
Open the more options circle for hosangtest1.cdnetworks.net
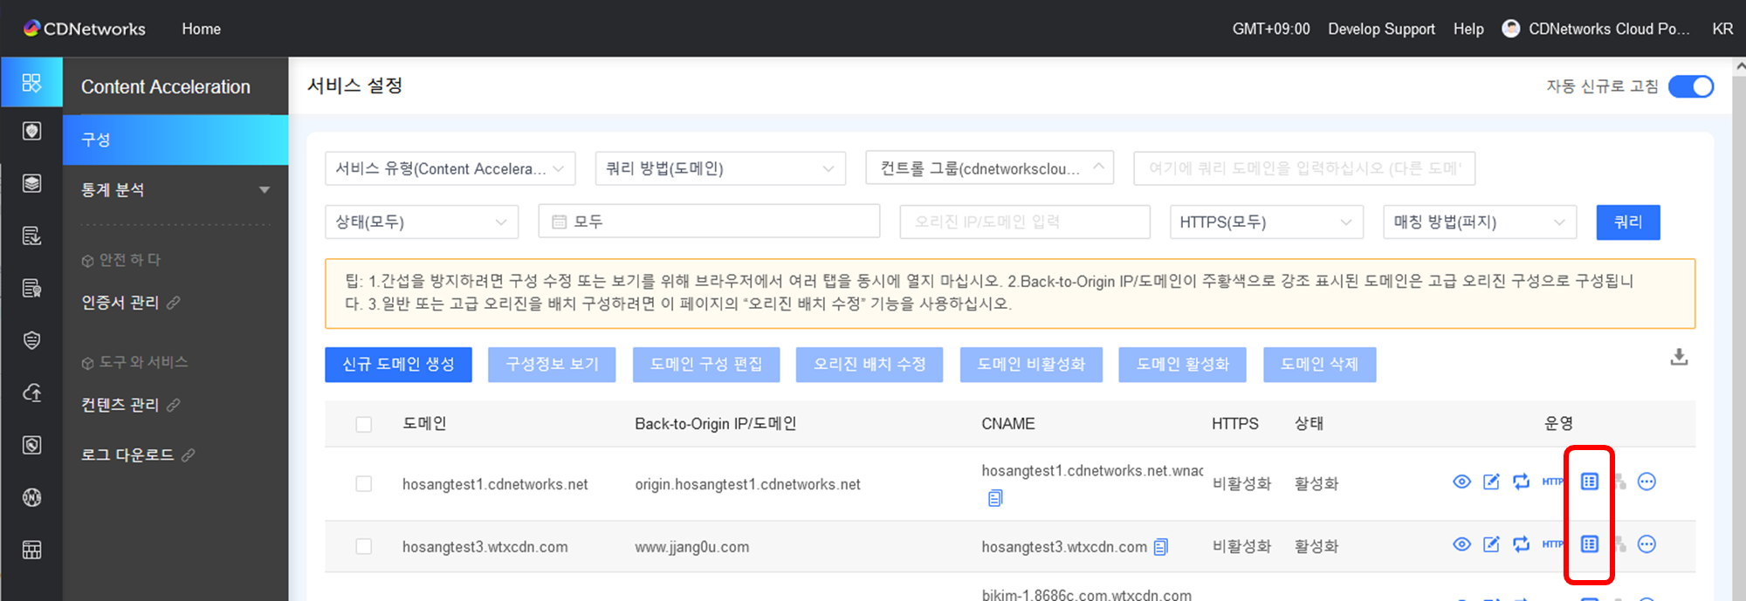coord(1646,481)
